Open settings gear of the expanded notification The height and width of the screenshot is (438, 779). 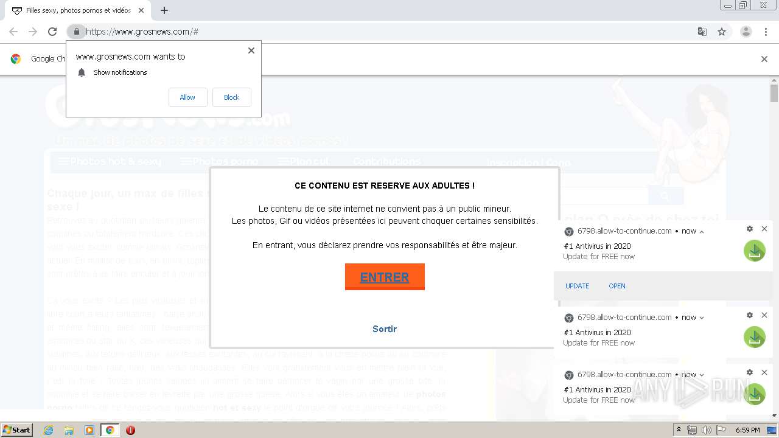pyautogui.click(x=750, y=229)
